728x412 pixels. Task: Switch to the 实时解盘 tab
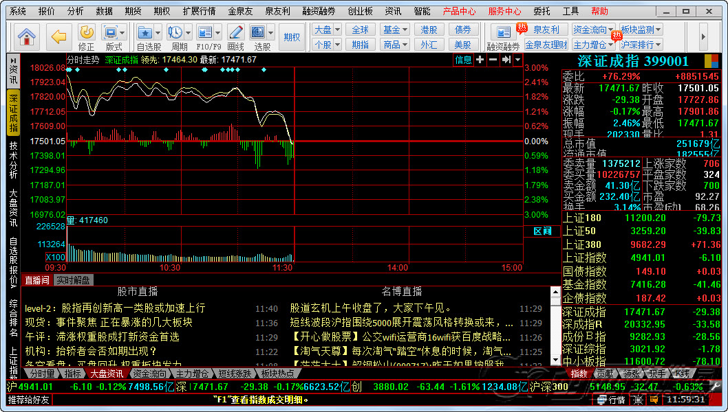tap(73, 279)
